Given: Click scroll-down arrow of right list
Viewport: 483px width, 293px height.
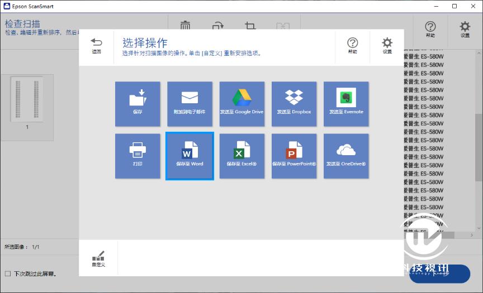Looking at the screenshot, I should (x=479, y=228).
